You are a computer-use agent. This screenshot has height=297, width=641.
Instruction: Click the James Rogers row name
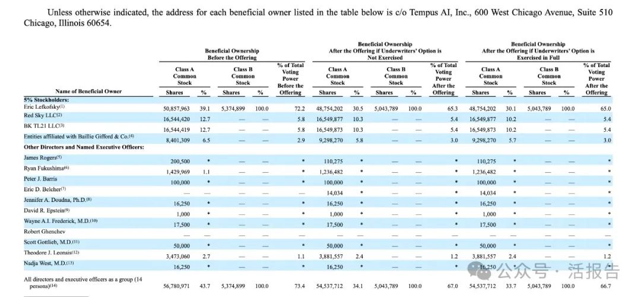coord(42,157)
